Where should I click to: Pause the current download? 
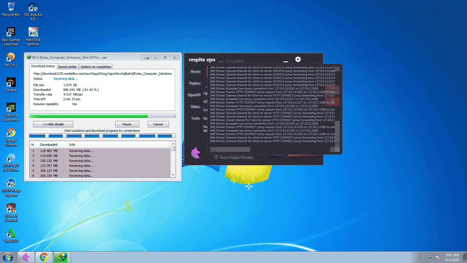coord(127,124)
